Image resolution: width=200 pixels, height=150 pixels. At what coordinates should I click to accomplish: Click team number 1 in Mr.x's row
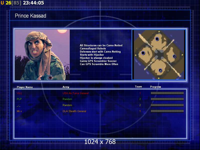[x=140, y=111]
